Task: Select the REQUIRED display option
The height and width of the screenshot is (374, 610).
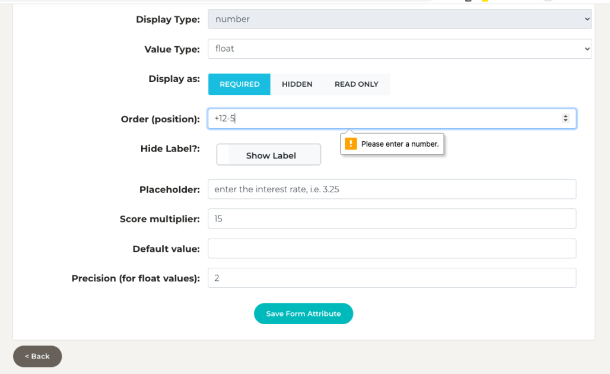Action: point(239,84)
